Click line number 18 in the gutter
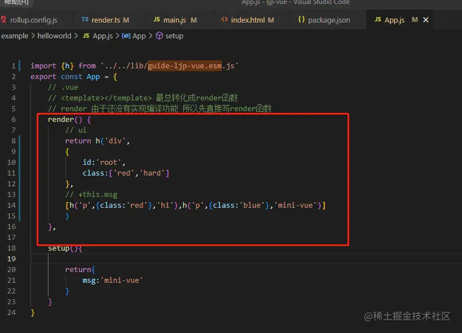This screenshot has height=333, width=462. click(11, 248)
